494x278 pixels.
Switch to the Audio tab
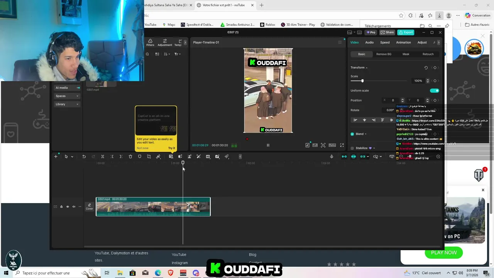point(369,42)
